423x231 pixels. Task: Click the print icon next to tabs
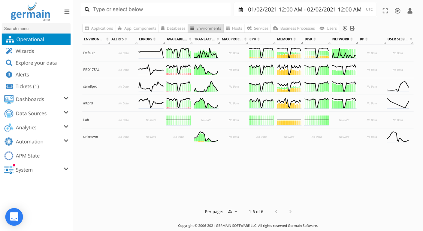click(x=352, y=28)
